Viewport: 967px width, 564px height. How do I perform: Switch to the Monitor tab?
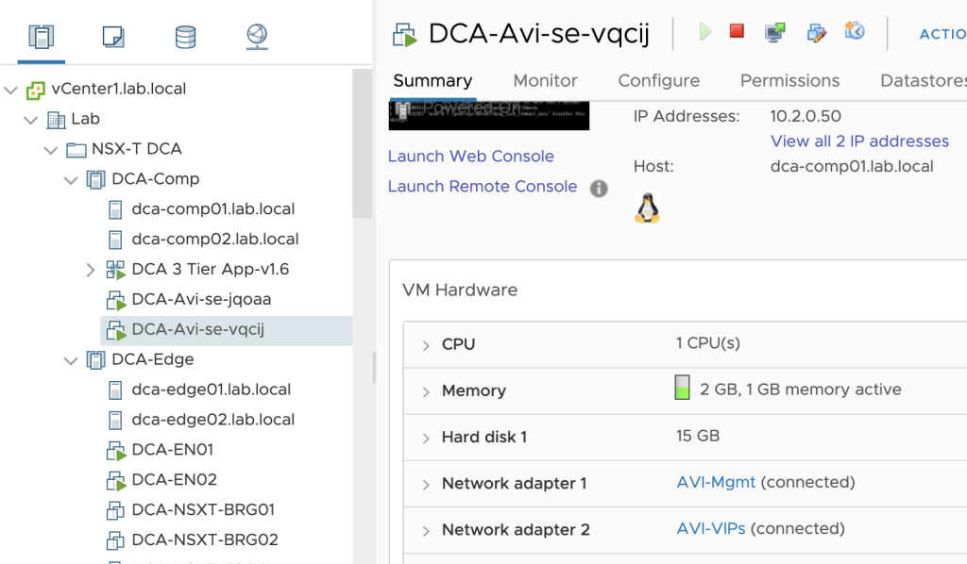click(x=545, y=81)
